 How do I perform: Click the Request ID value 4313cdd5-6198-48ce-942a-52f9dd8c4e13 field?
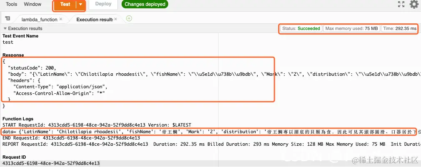pos(51,163)
